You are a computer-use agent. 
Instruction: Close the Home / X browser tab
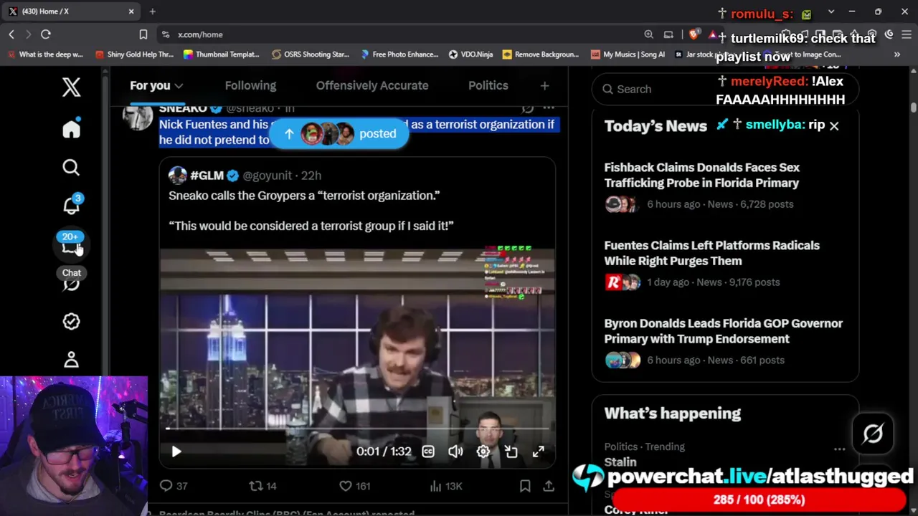coord(131,11)
